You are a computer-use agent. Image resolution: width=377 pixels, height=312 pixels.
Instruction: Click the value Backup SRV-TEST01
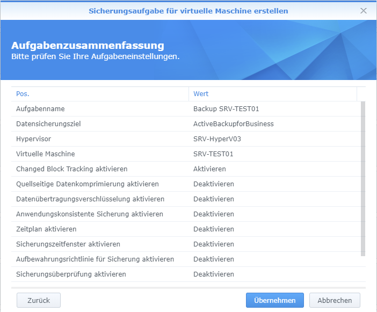(x=226, y=109)
